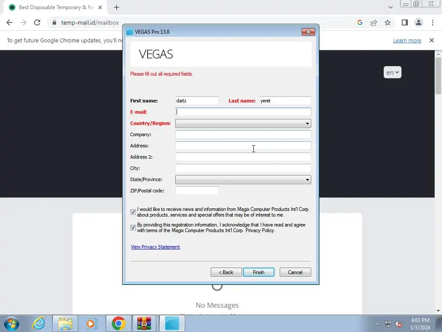
Task: Click the Google icon in address bar
Action: [360, 22]
